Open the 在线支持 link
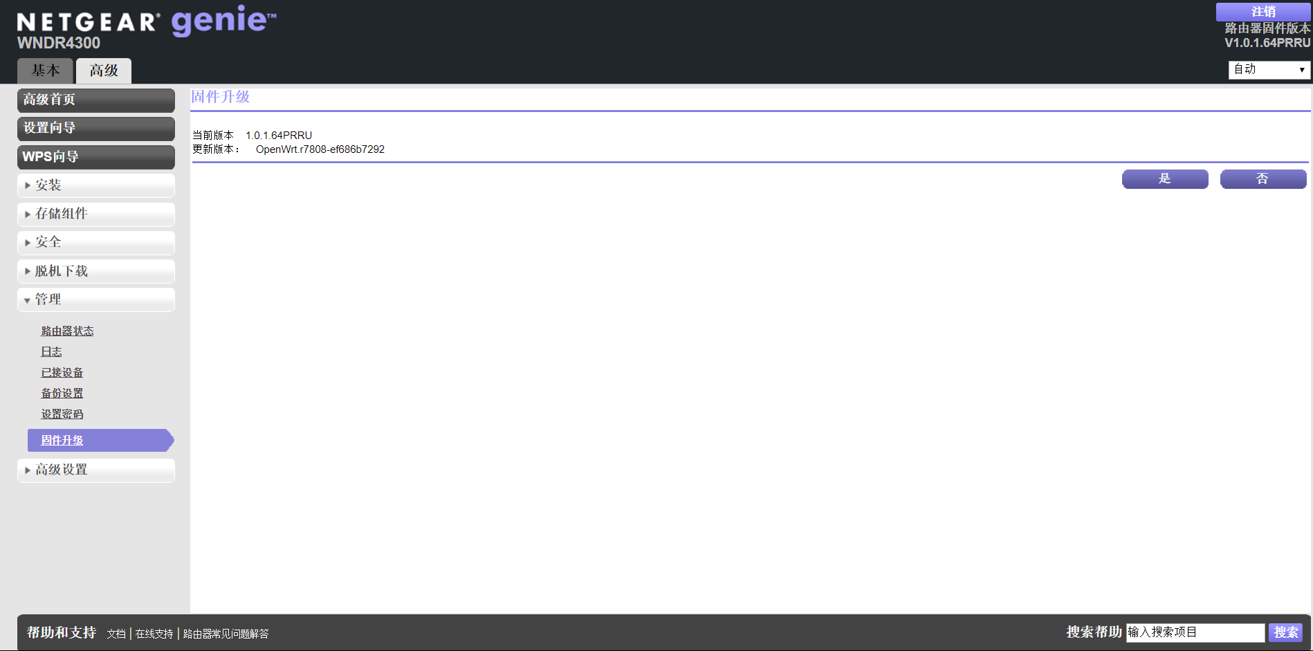1313x651 pixels. pyautogui.click(x=154, y=634)
